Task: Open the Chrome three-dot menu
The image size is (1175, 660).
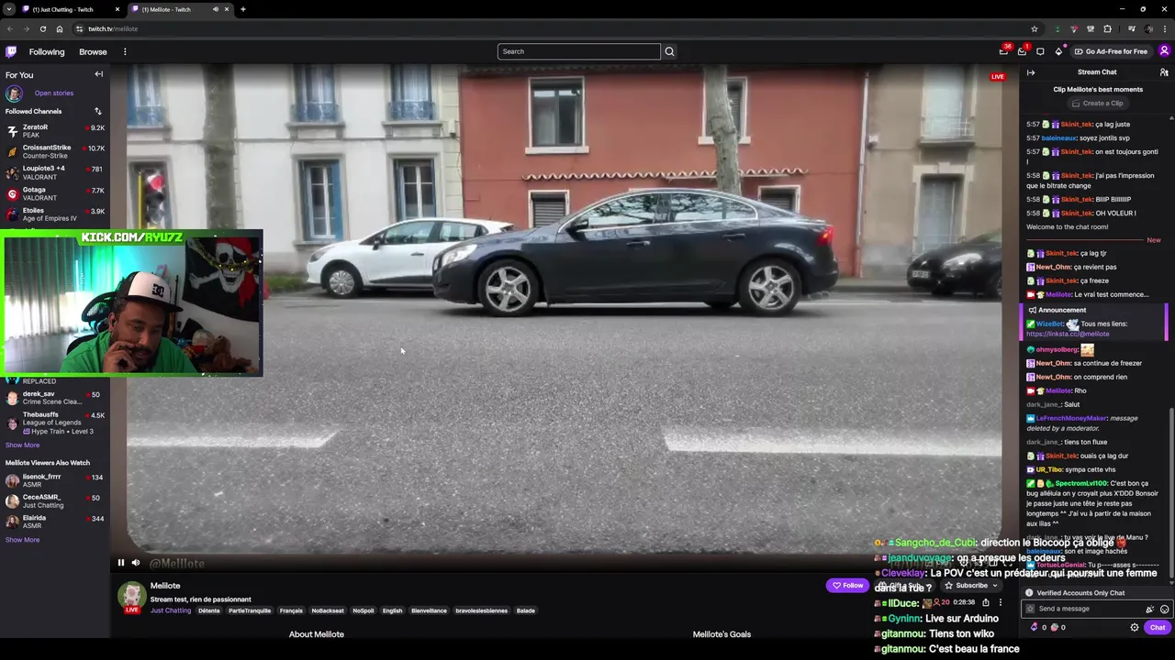Action: [1165, 28]
